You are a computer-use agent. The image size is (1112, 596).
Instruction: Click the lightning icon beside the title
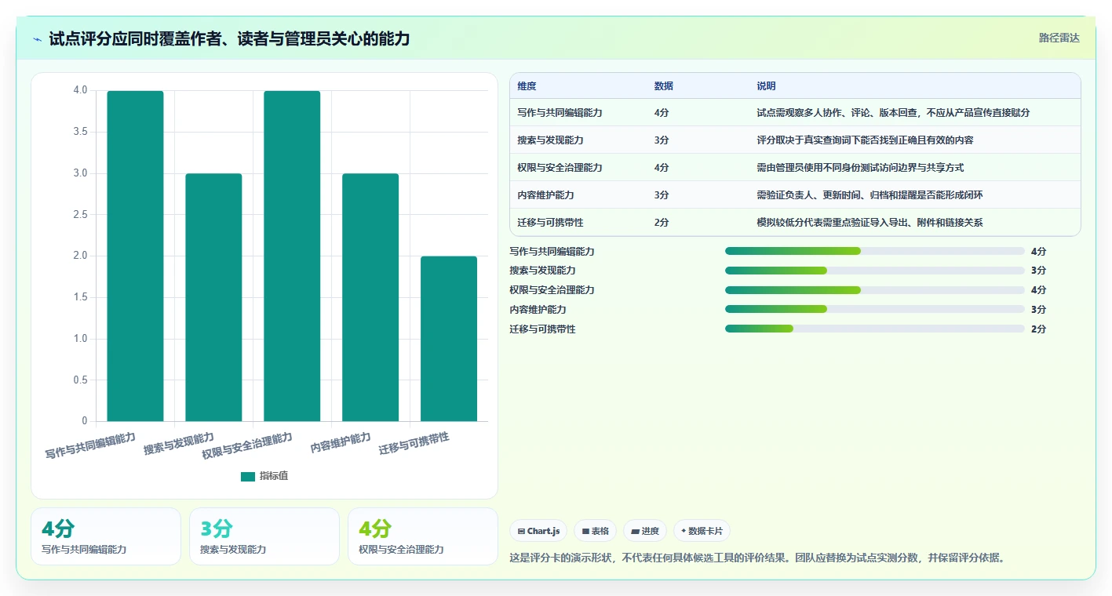pyautogui.click(x=37, y=39)
